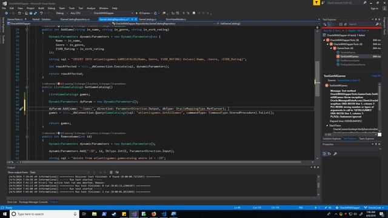Click the browser Refresh toolbar icon
The width and height of the screenshot is (388, 218).
pyautogui.click(x=155, y=13)
